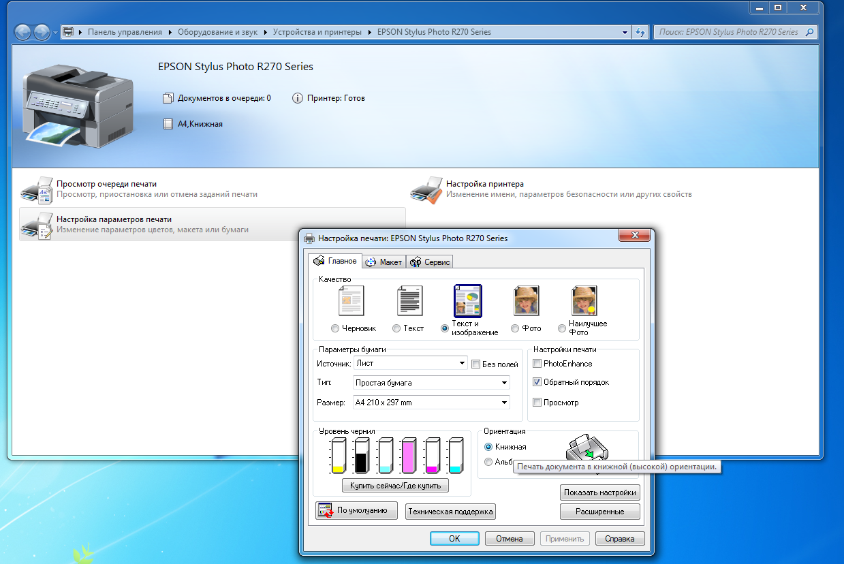Viewport: 844px width, 564px height.
Task: Click the Back navigation arrow
Action: pos(23,32)
